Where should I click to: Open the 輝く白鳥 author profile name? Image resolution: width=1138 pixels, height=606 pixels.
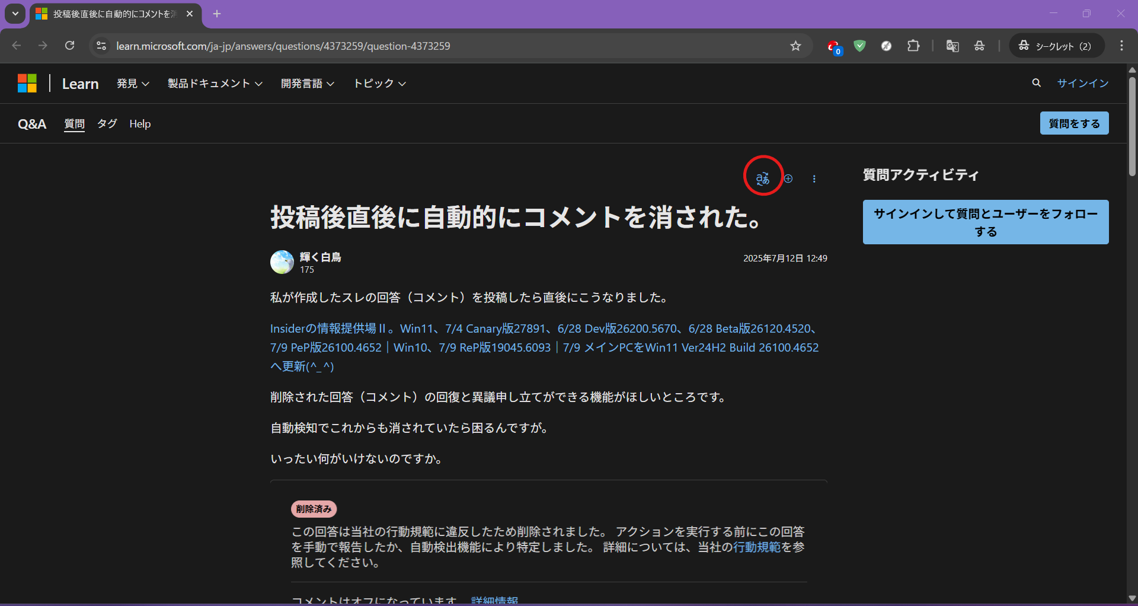click(321, 257)
